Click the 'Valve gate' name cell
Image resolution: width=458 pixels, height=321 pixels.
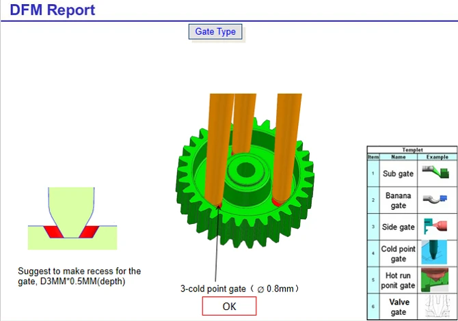tap(398, 307)
